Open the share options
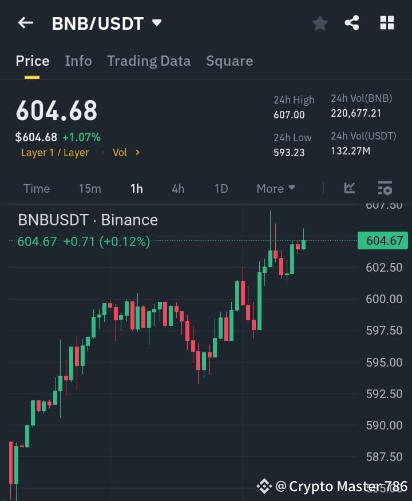 tap(352, 23)
